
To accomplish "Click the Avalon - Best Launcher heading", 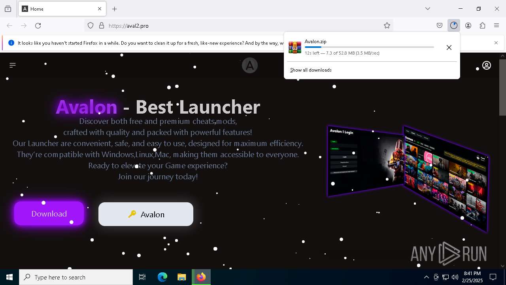I will (158, 106).
